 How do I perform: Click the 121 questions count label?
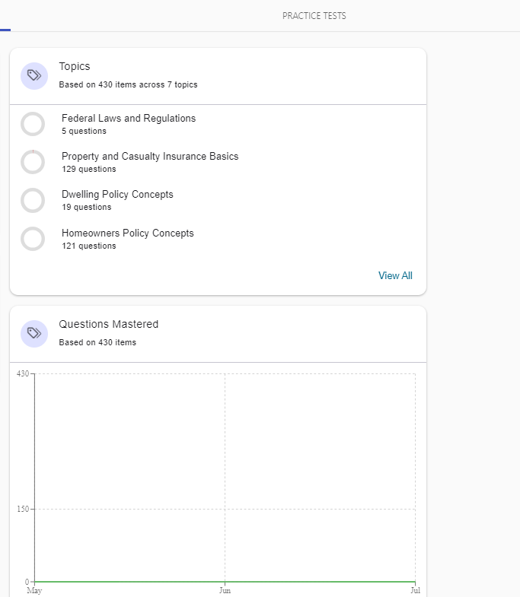[x=89, y=246]
